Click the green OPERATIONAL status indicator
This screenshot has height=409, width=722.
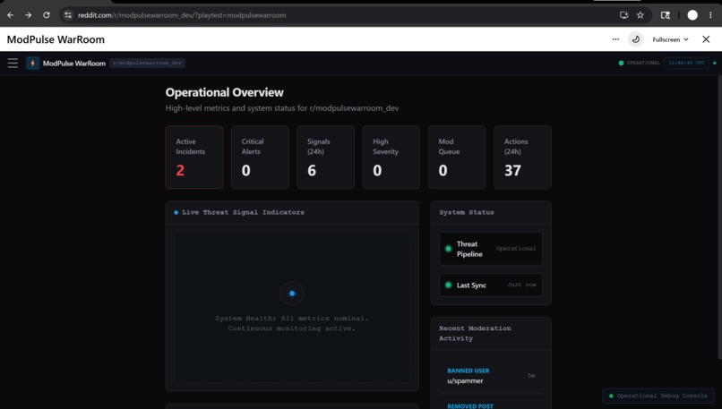click(639, 63)
